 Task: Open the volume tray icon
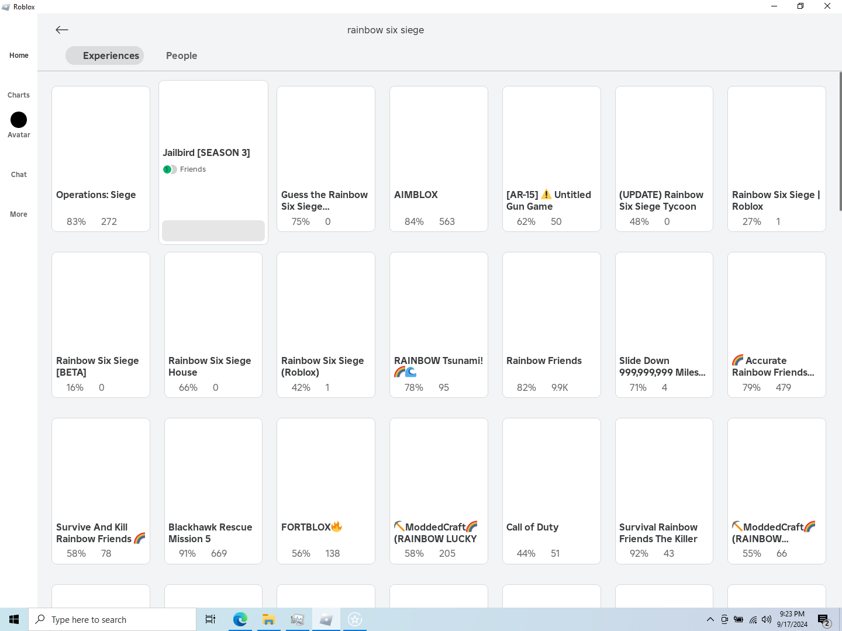(767, 619)
